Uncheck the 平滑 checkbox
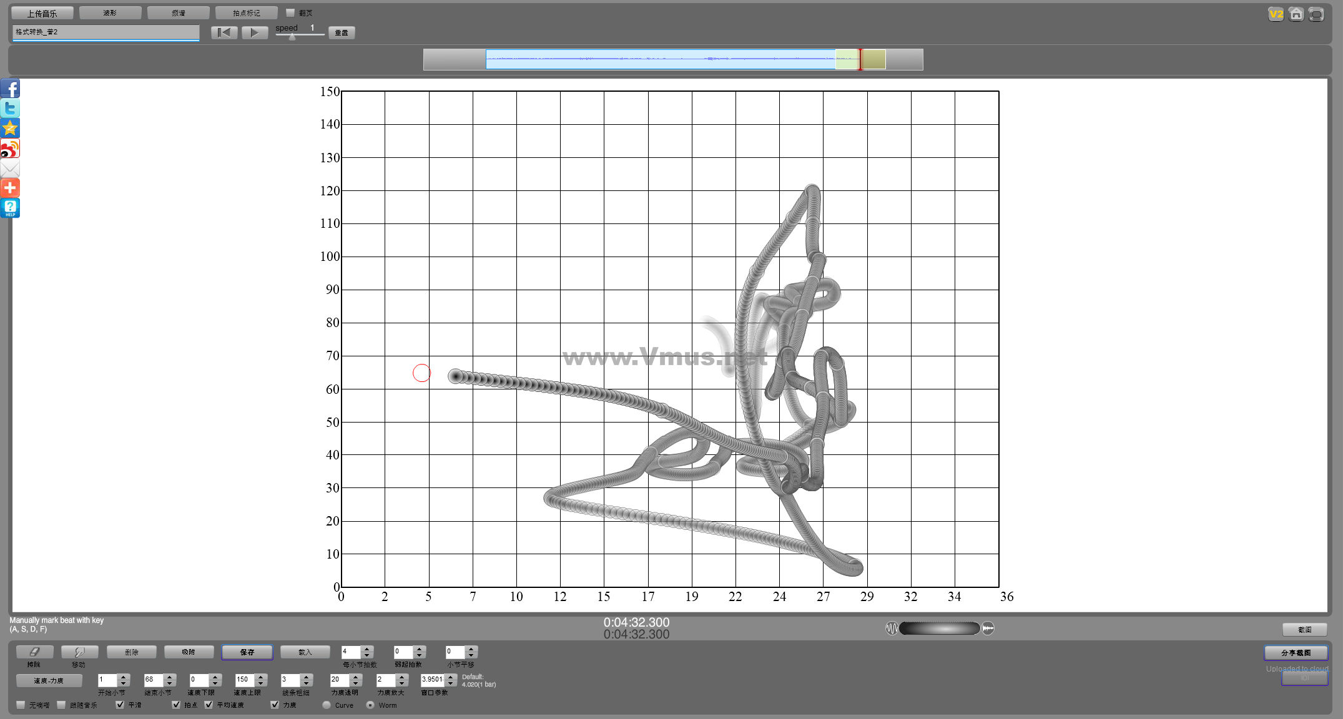The width and height of the screenshot is (1343, 719). tap(120, 705)
